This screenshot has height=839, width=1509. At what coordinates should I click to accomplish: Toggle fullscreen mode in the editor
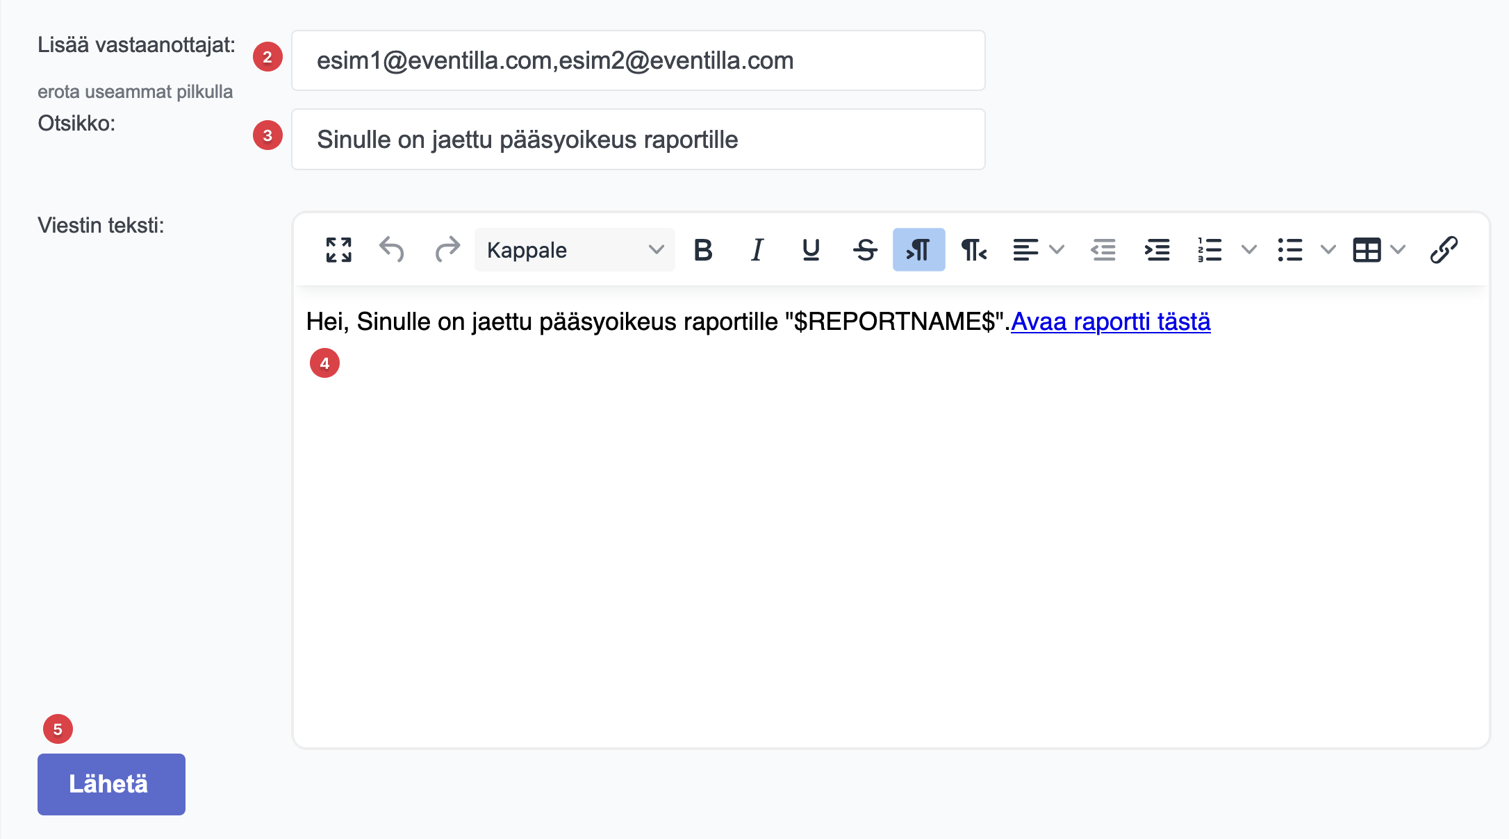tap(339, 250)
